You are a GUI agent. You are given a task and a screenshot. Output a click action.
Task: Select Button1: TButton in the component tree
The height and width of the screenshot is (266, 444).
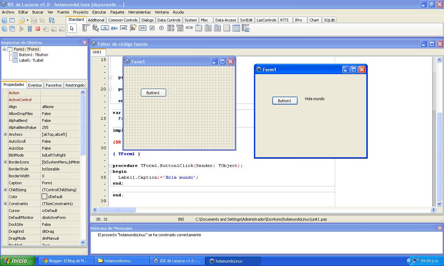pos(30,55)
